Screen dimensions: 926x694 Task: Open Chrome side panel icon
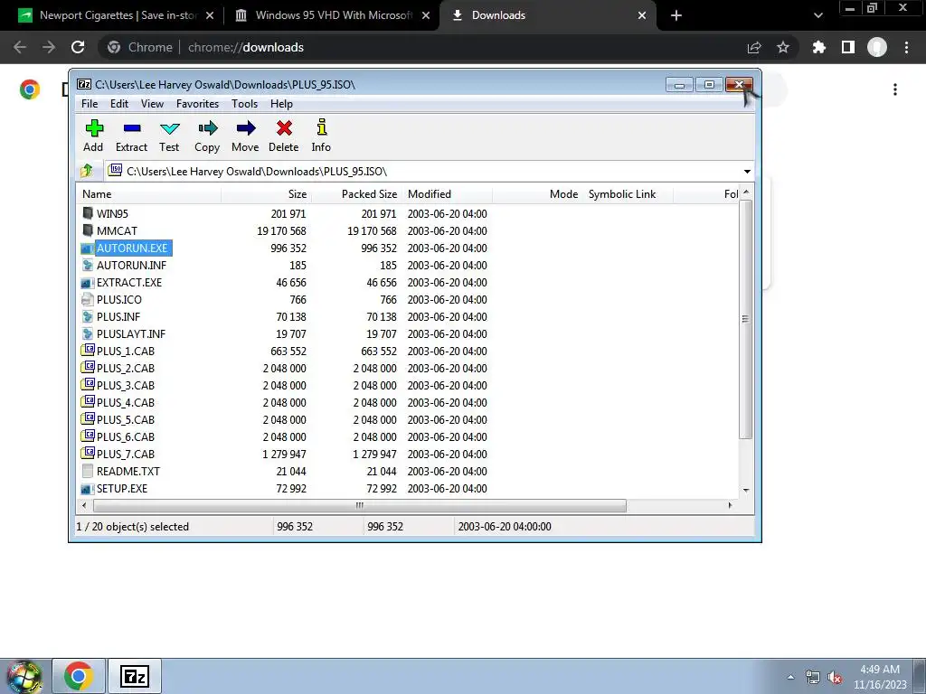point(848,47)
